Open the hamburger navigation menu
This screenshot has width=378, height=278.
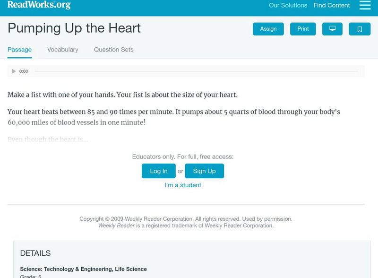[x=365, y=5]
